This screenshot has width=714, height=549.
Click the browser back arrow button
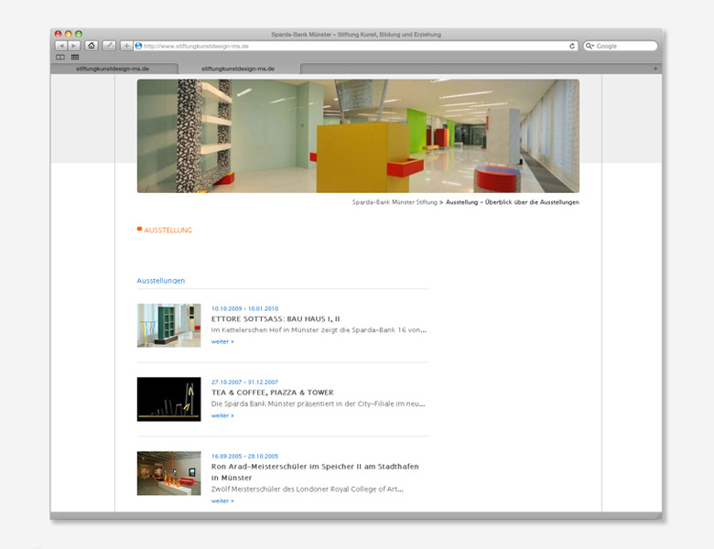coord(61,46)
